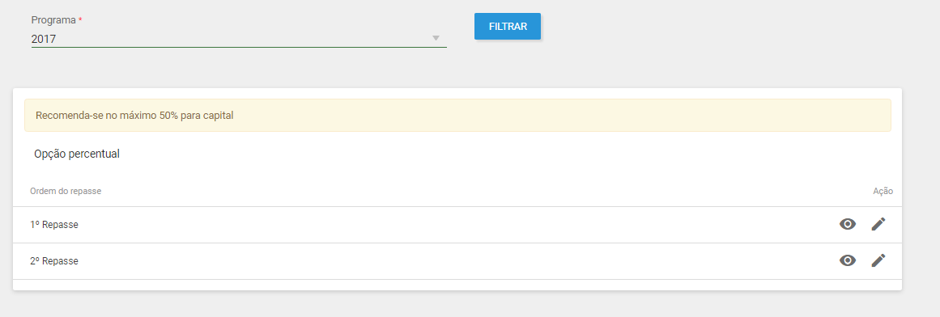Click the yellow 50% capital recommendation banner
940x317 pixels.
pyautogui.click(x=457, y=115)
